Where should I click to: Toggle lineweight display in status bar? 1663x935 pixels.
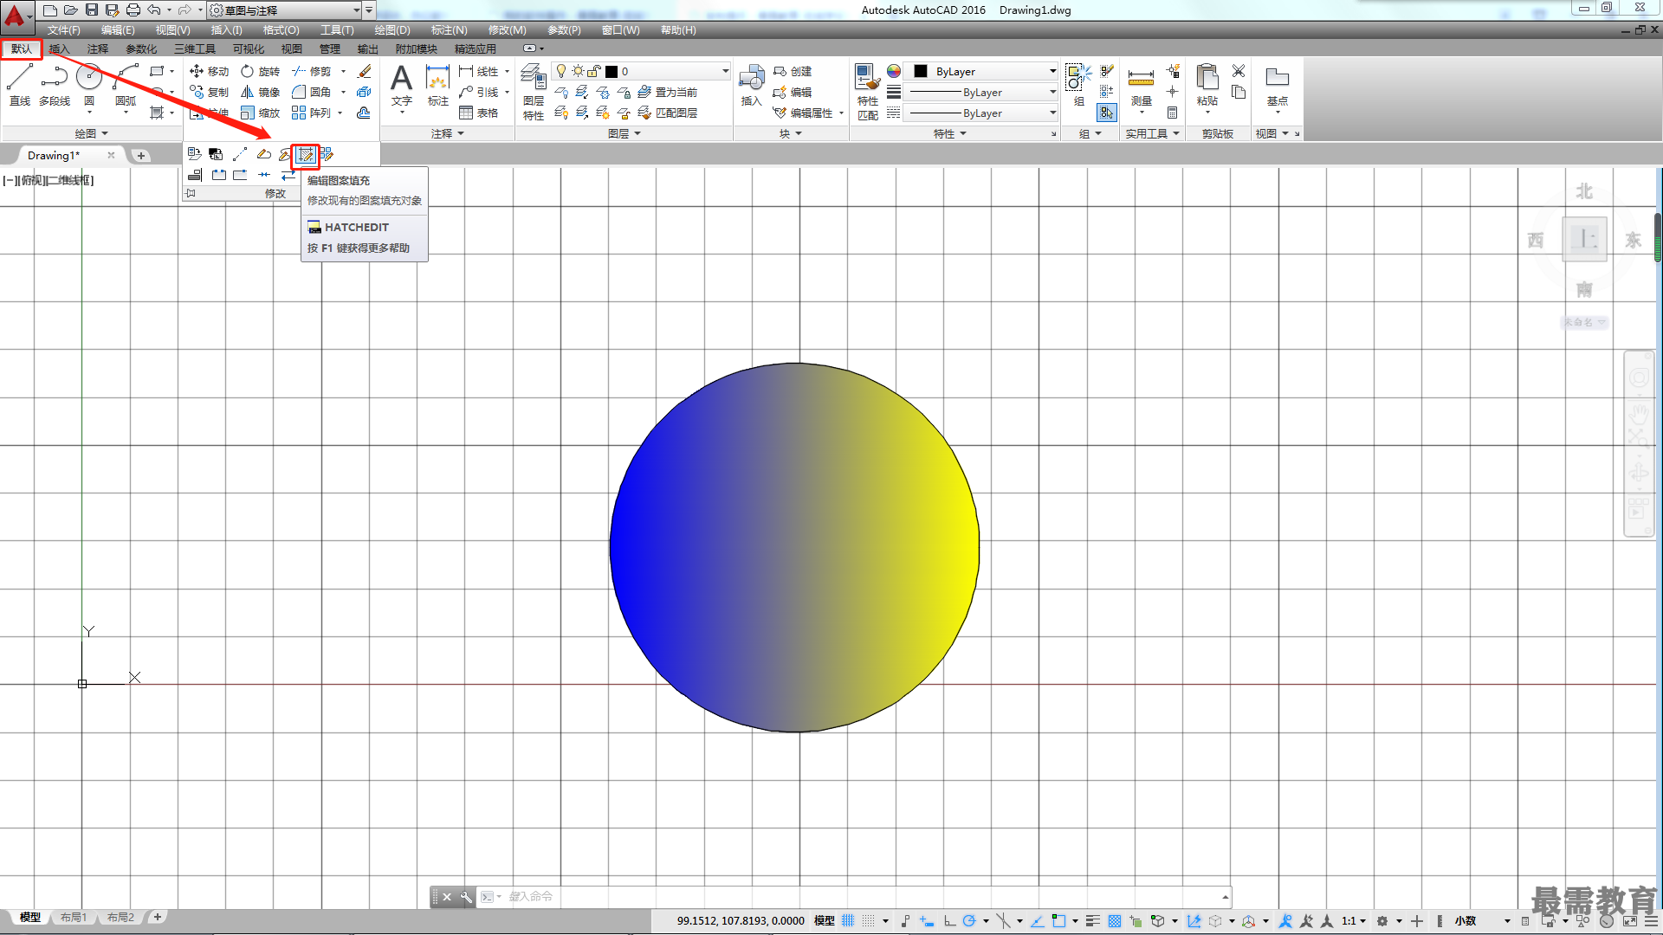1093,920
